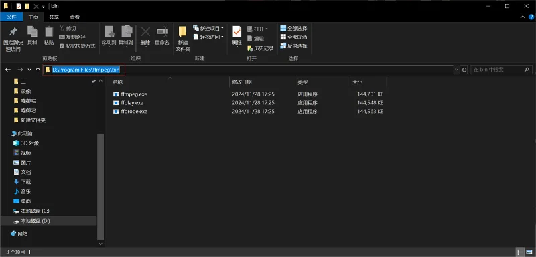Viewport: 536px width, 257px height.
Task: Click Paste shortcut (粘贴快捷方式)
Action: [77, 46]
